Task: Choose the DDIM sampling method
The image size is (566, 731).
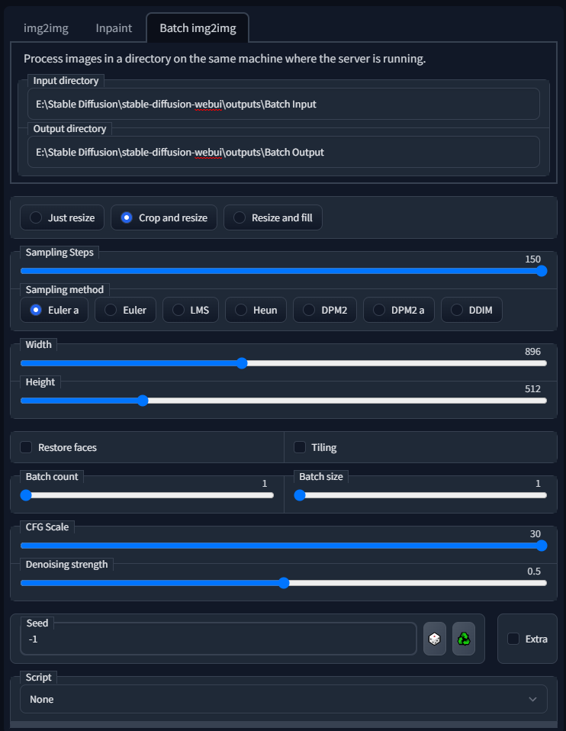Action: click(472, 310)
